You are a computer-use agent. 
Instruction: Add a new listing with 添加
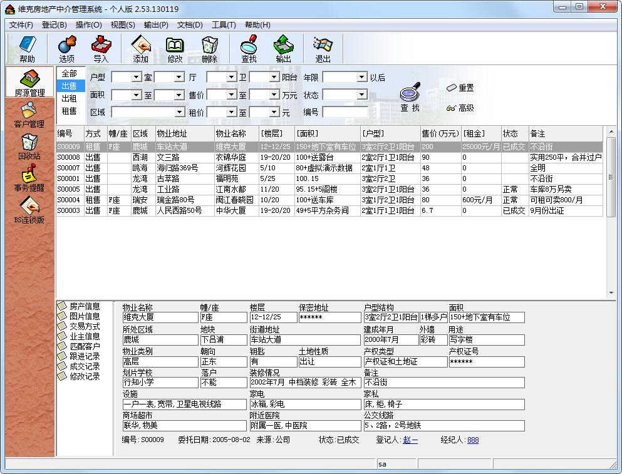140,49
